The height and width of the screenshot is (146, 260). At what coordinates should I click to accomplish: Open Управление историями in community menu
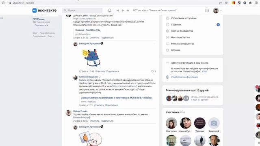tap(184, 18)
